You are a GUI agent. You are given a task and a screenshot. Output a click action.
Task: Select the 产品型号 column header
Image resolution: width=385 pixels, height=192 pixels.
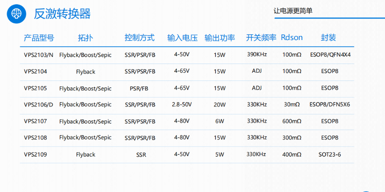(39, 38)
